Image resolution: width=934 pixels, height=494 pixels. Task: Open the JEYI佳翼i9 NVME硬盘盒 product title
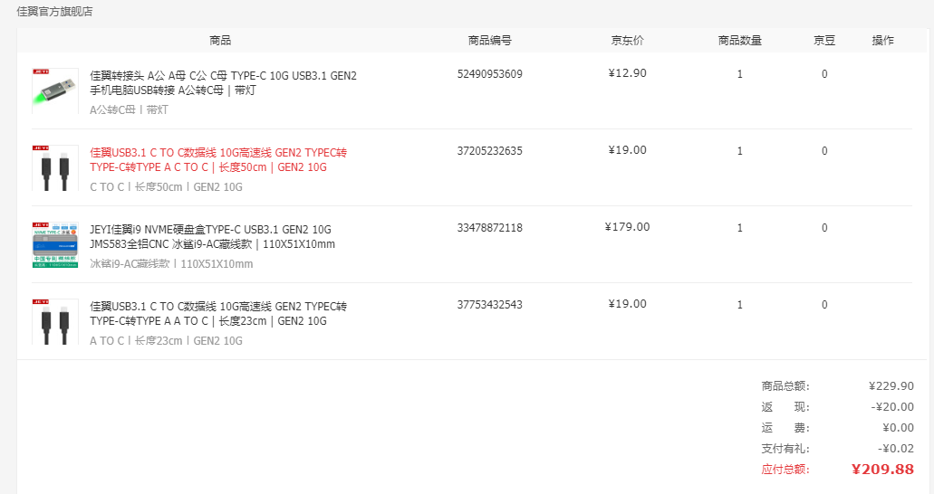(x=212, y=236)
